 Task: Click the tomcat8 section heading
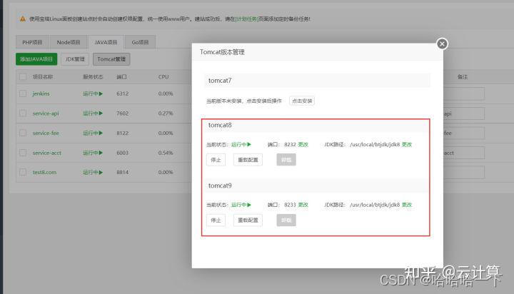pos(220,125)
